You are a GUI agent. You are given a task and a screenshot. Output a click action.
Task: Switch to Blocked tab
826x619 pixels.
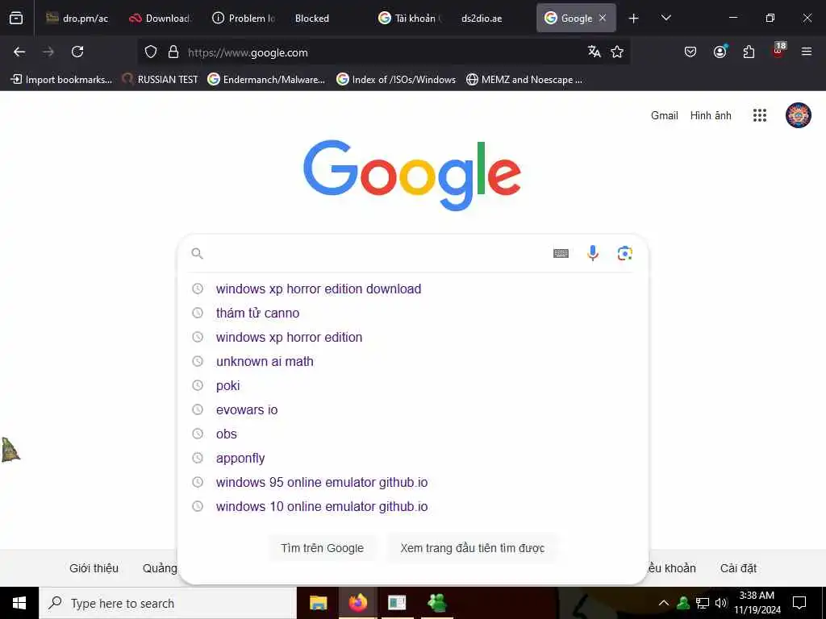(326, 18)
